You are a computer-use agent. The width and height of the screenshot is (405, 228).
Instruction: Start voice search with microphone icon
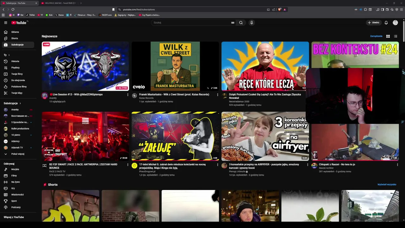252,22
